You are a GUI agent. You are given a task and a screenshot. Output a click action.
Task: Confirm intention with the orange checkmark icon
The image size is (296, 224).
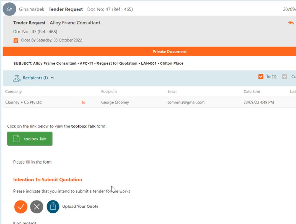click(x=21, y=207)
